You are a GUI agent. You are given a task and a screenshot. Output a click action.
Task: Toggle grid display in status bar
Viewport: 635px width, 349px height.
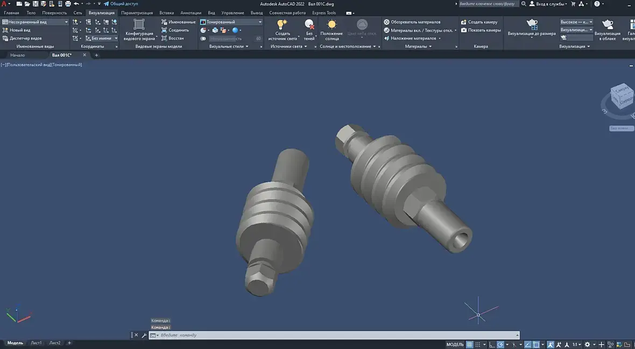point(469,344)
